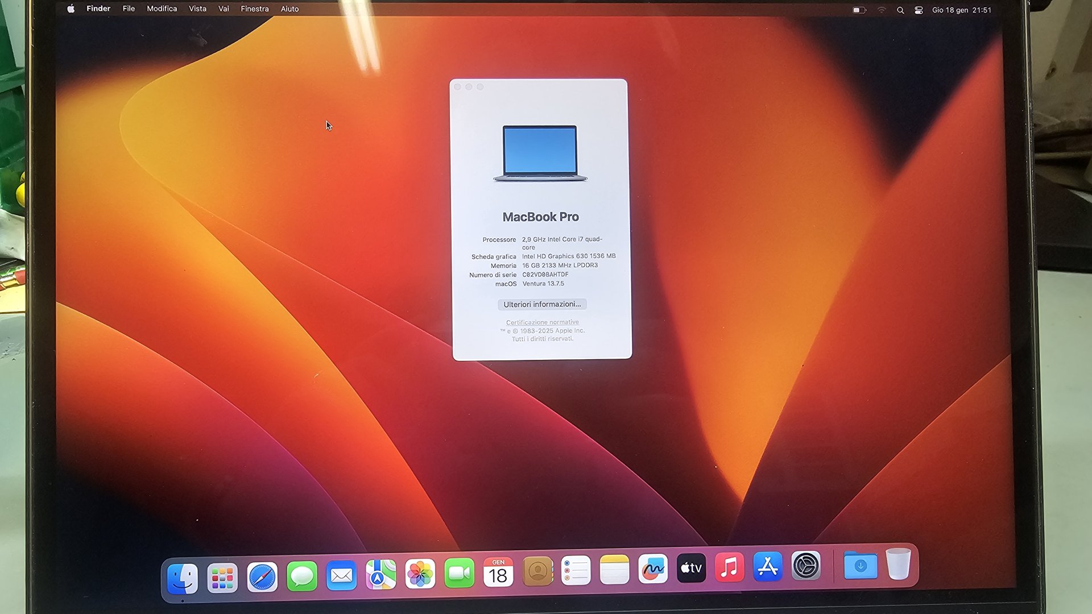The width and height of the screenshot is (1092, 614).
Task: Launch Maps from the Dock
Action: [380, 575]
